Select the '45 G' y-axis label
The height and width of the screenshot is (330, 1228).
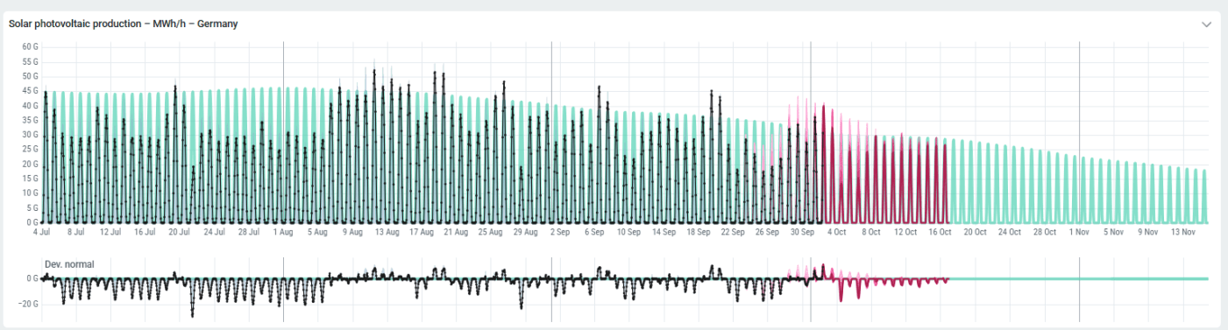(31, 91)
